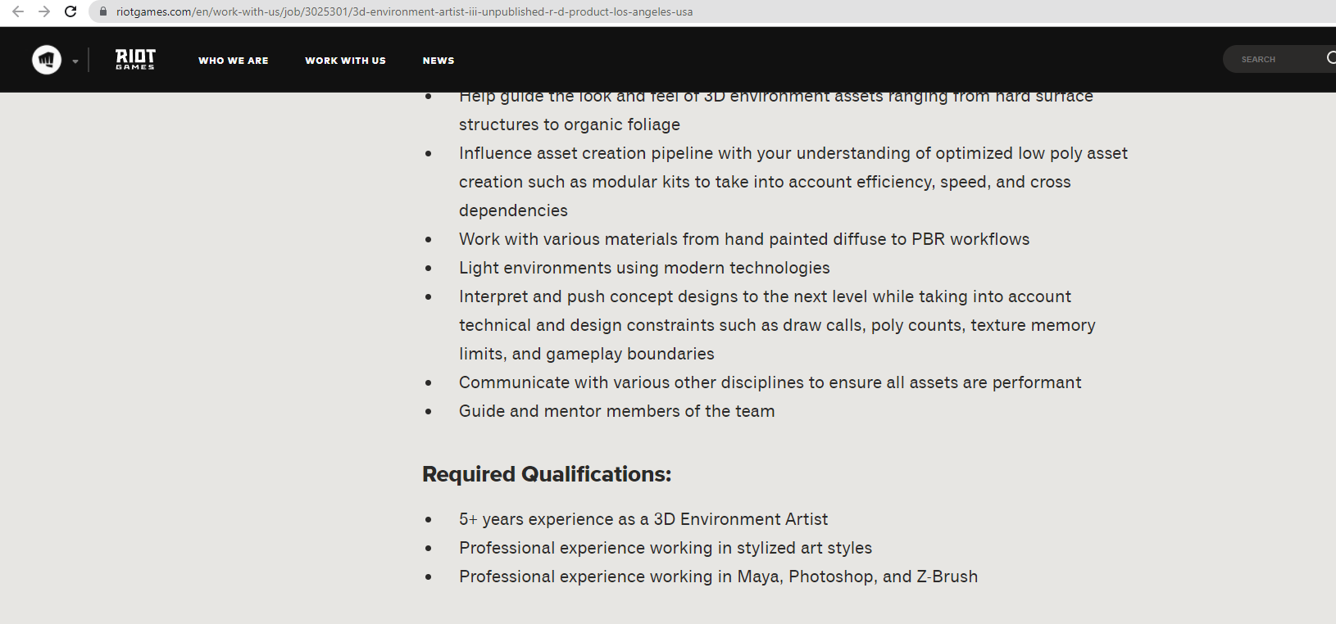Image resolution: width=1336 pixels, height=624 pixels.
Task: Click the '5+ years experience' bullet text
Action: (643, 519)
